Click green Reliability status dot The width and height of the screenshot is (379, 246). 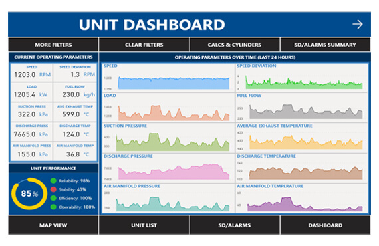(x=53, y=181)
